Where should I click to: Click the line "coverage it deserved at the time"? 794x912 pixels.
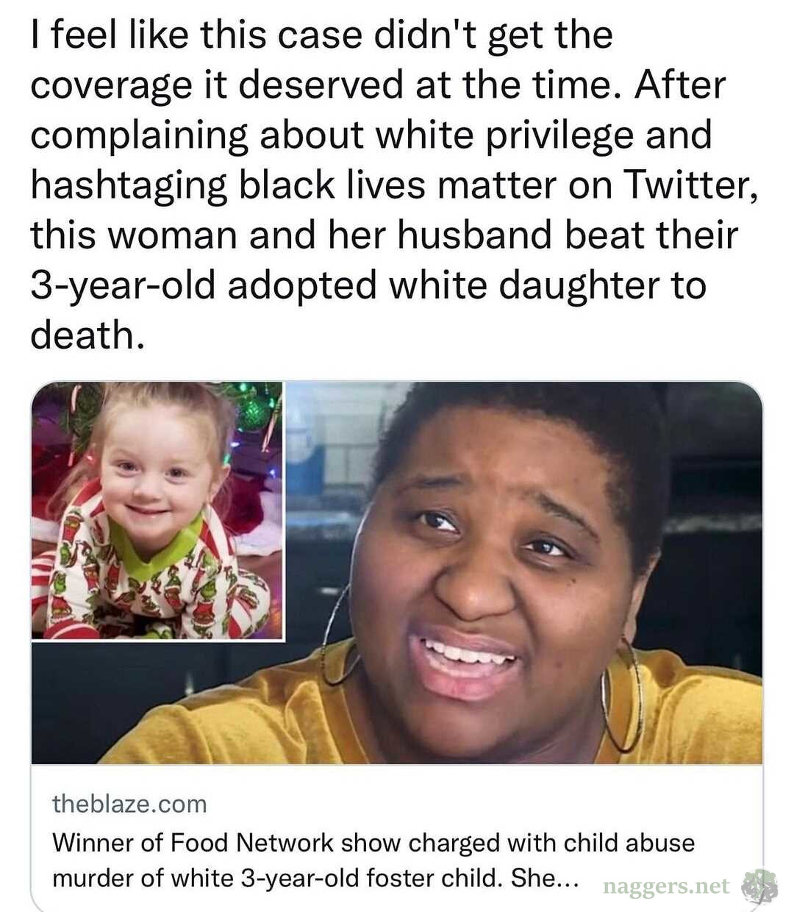(378, 85)
